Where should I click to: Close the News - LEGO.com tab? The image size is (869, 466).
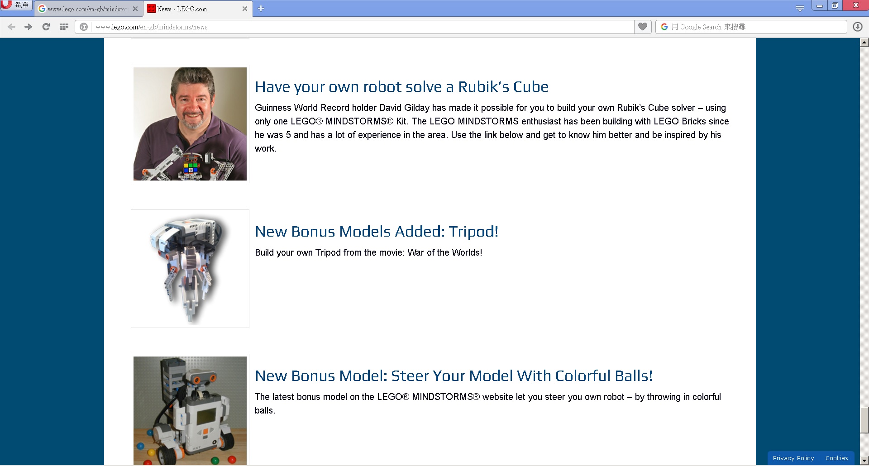point(245,9)
